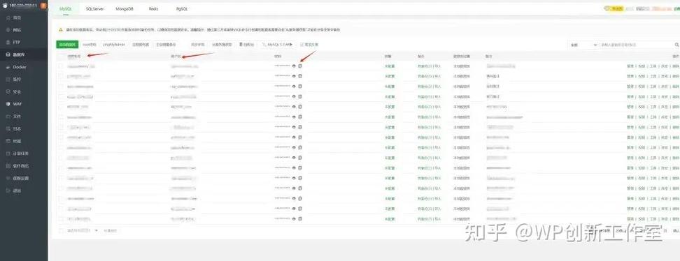
Task: Click 改密 link in the first database row
Action: (665, 66)
